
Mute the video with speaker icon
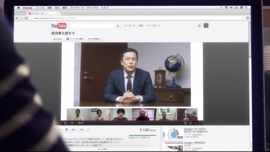72,123
